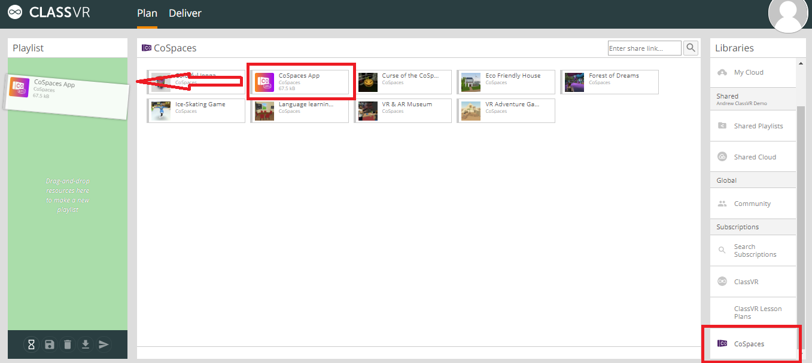
Task: Open Shared Cloud library
Action: tap(753, 157)
